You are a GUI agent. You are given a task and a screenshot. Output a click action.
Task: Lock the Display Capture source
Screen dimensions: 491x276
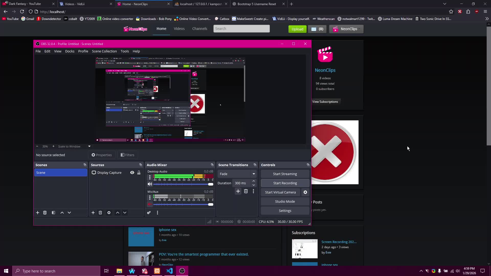[139, 172]
